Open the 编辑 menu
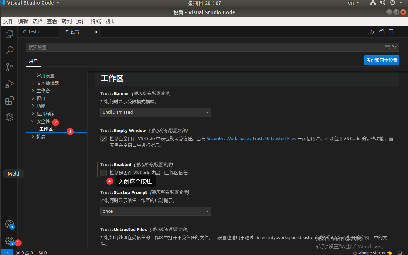 (23, 22)
